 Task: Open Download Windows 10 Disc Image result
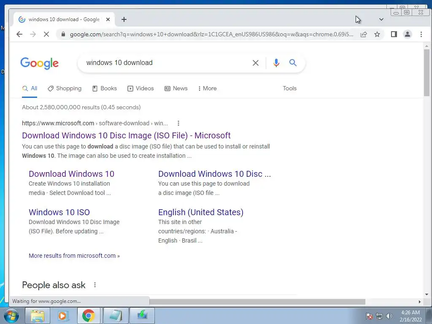(126, 135)
